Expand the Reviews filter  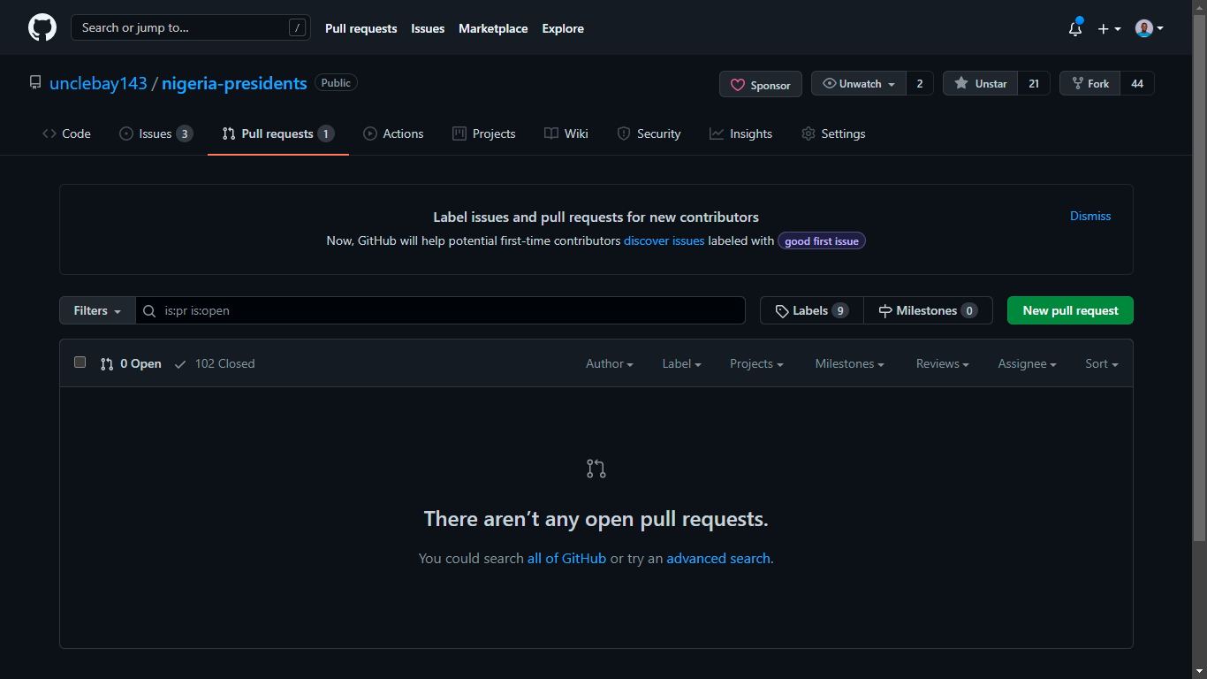943,363
